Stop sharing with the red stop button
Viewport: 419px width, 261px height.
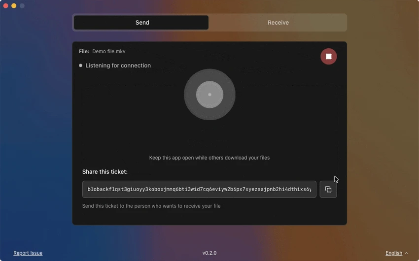click(328, 57)
